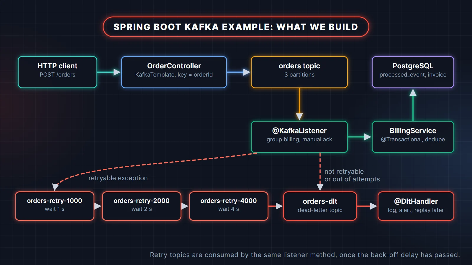
Task: Click the '3 partitions' label
Action: click(299, 75)
